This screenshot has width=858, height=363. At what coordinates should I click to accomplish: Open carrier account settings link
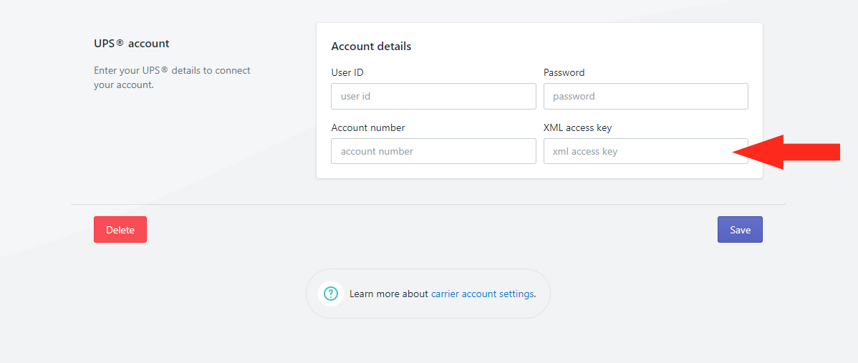(x=482, y=294)
